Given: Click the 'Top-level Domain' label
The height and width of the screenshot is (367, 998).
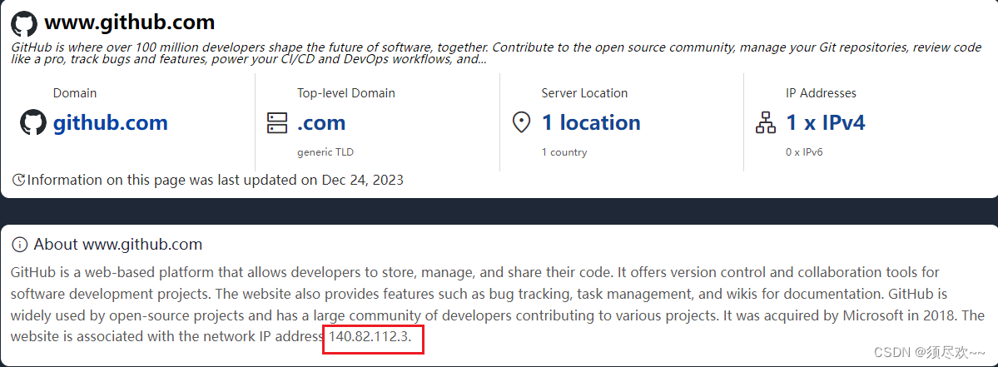Looking at the screenshot, I should click(346, 93).
